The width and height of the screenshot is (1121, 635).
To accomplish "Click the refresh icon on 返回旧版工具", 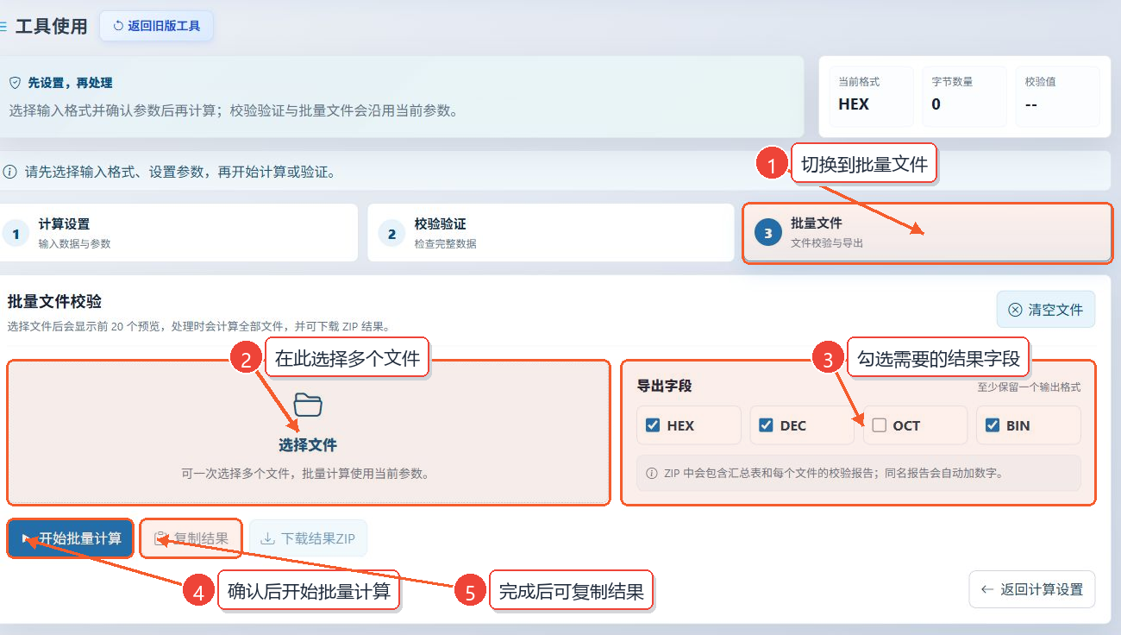I will coord(118,26).
